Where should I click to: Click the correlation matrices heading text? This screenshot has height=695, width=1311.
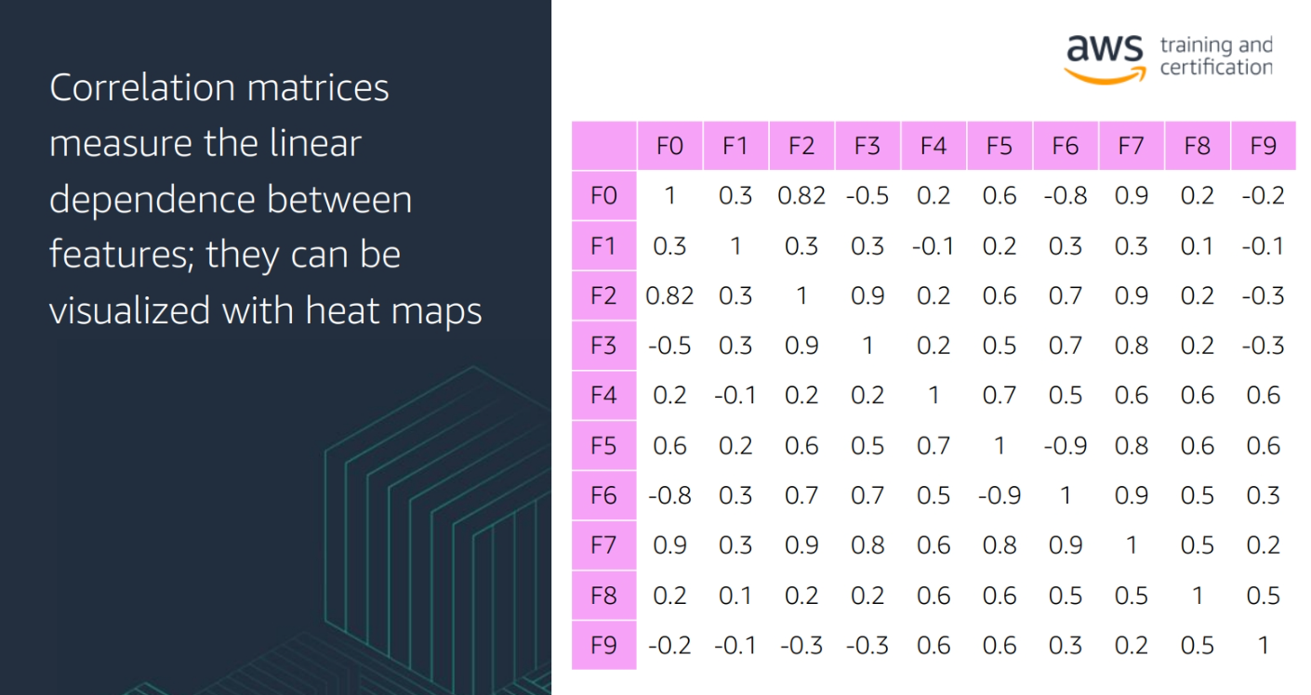pyautogui.click(x=265, y=199)
